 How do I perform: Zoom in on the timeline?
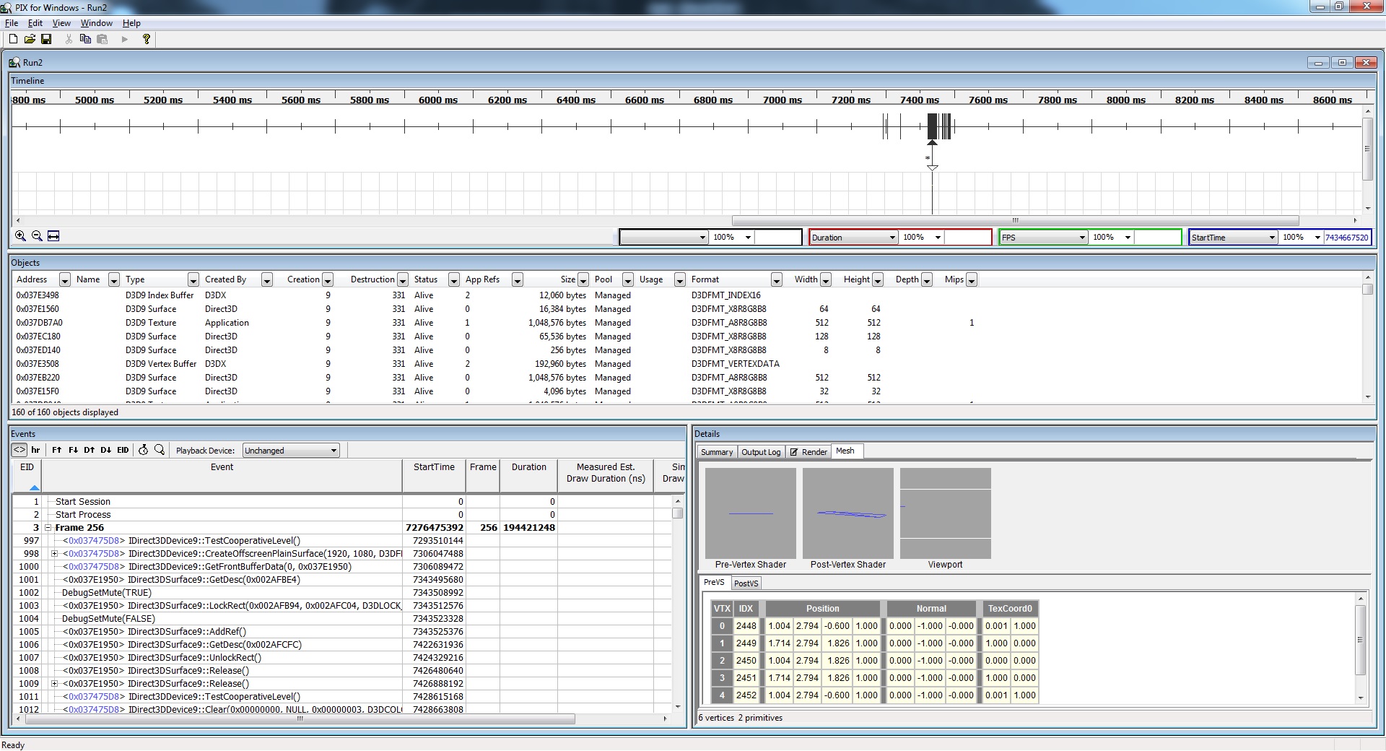tap(20, 236)
